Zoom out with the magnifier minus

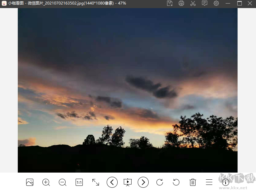point(62,182)
